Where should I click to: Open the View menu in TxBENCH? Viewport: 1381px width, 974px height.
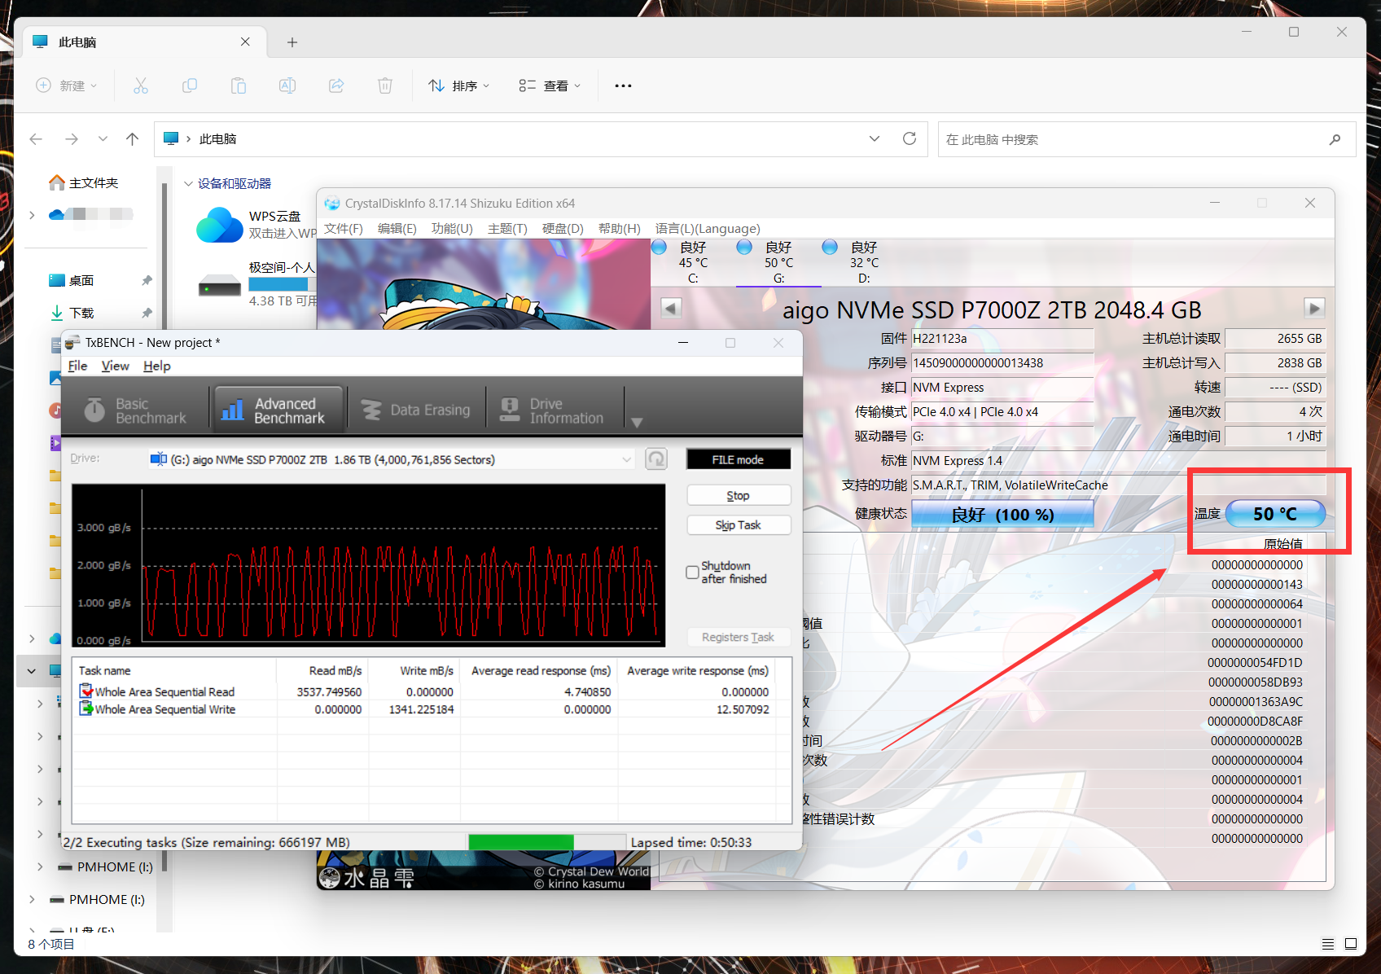click(115, 366)
